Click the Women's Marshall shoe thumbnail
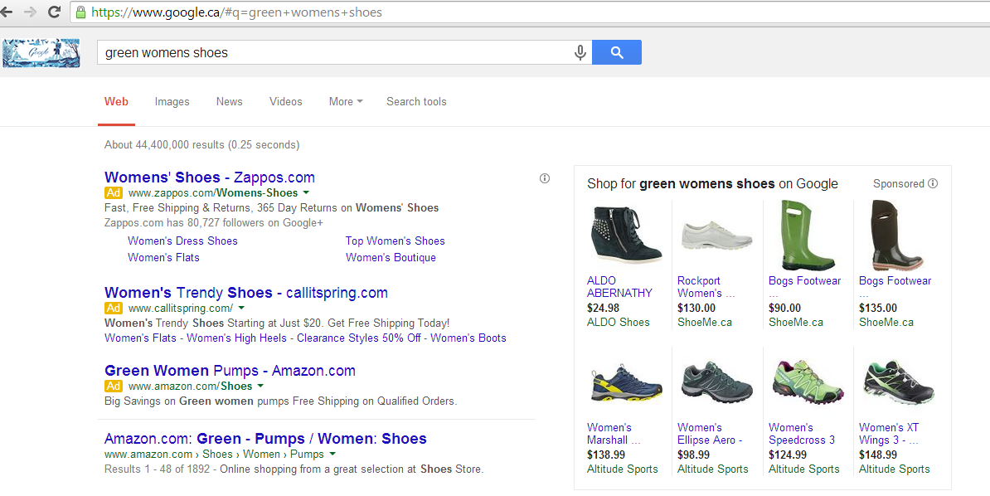Screen dimensions: 990x496 point(626,383)
